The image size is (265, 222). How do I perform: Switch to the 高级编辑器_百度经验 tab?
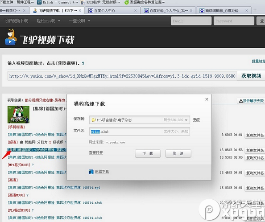(224, 10)
